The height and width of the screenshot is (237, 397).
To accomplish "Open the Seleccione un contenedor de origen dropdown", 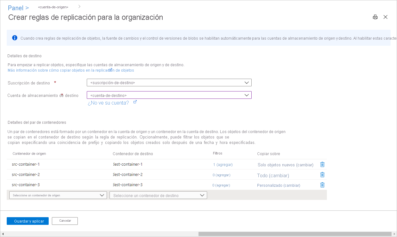I will tap(102, 195).
